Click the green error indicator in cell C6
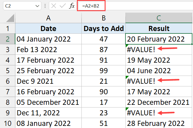The height and width of the screenshot is (128, 193). [x=127, y=77]
